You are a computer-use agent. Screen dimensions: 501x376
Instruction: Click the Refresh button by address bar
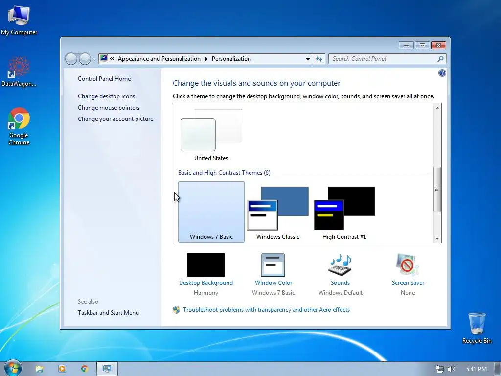319,59
